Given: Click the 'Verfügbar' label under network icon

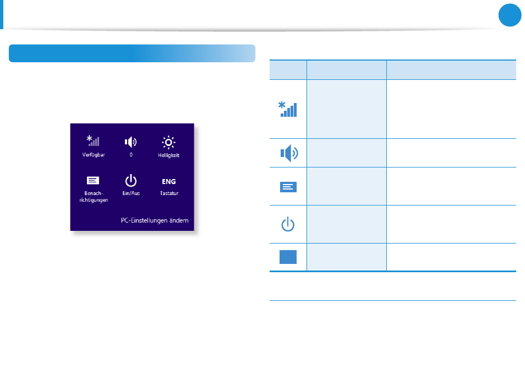Looking at the screenshot, I should (x=94, y=155).
